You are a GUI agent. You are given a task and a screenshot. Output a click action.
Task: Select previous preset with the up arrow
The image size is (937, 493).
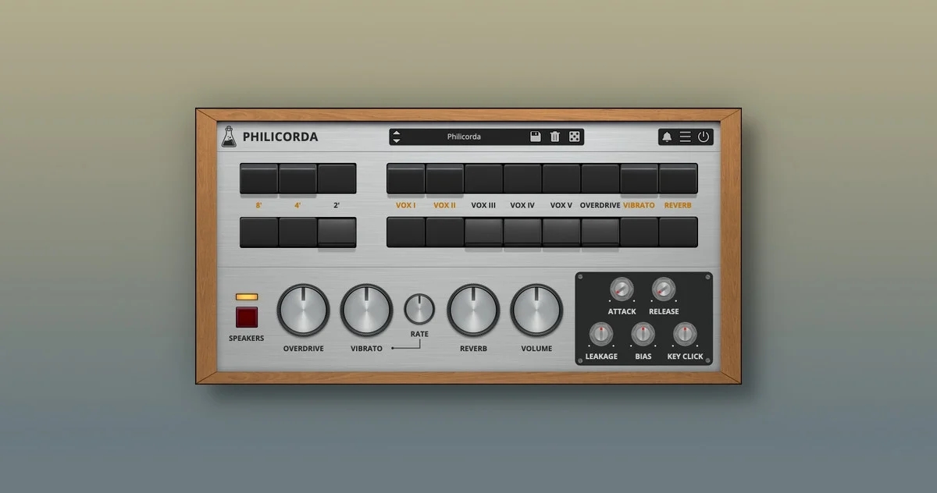pyautogui.click(x=397, y=133)
